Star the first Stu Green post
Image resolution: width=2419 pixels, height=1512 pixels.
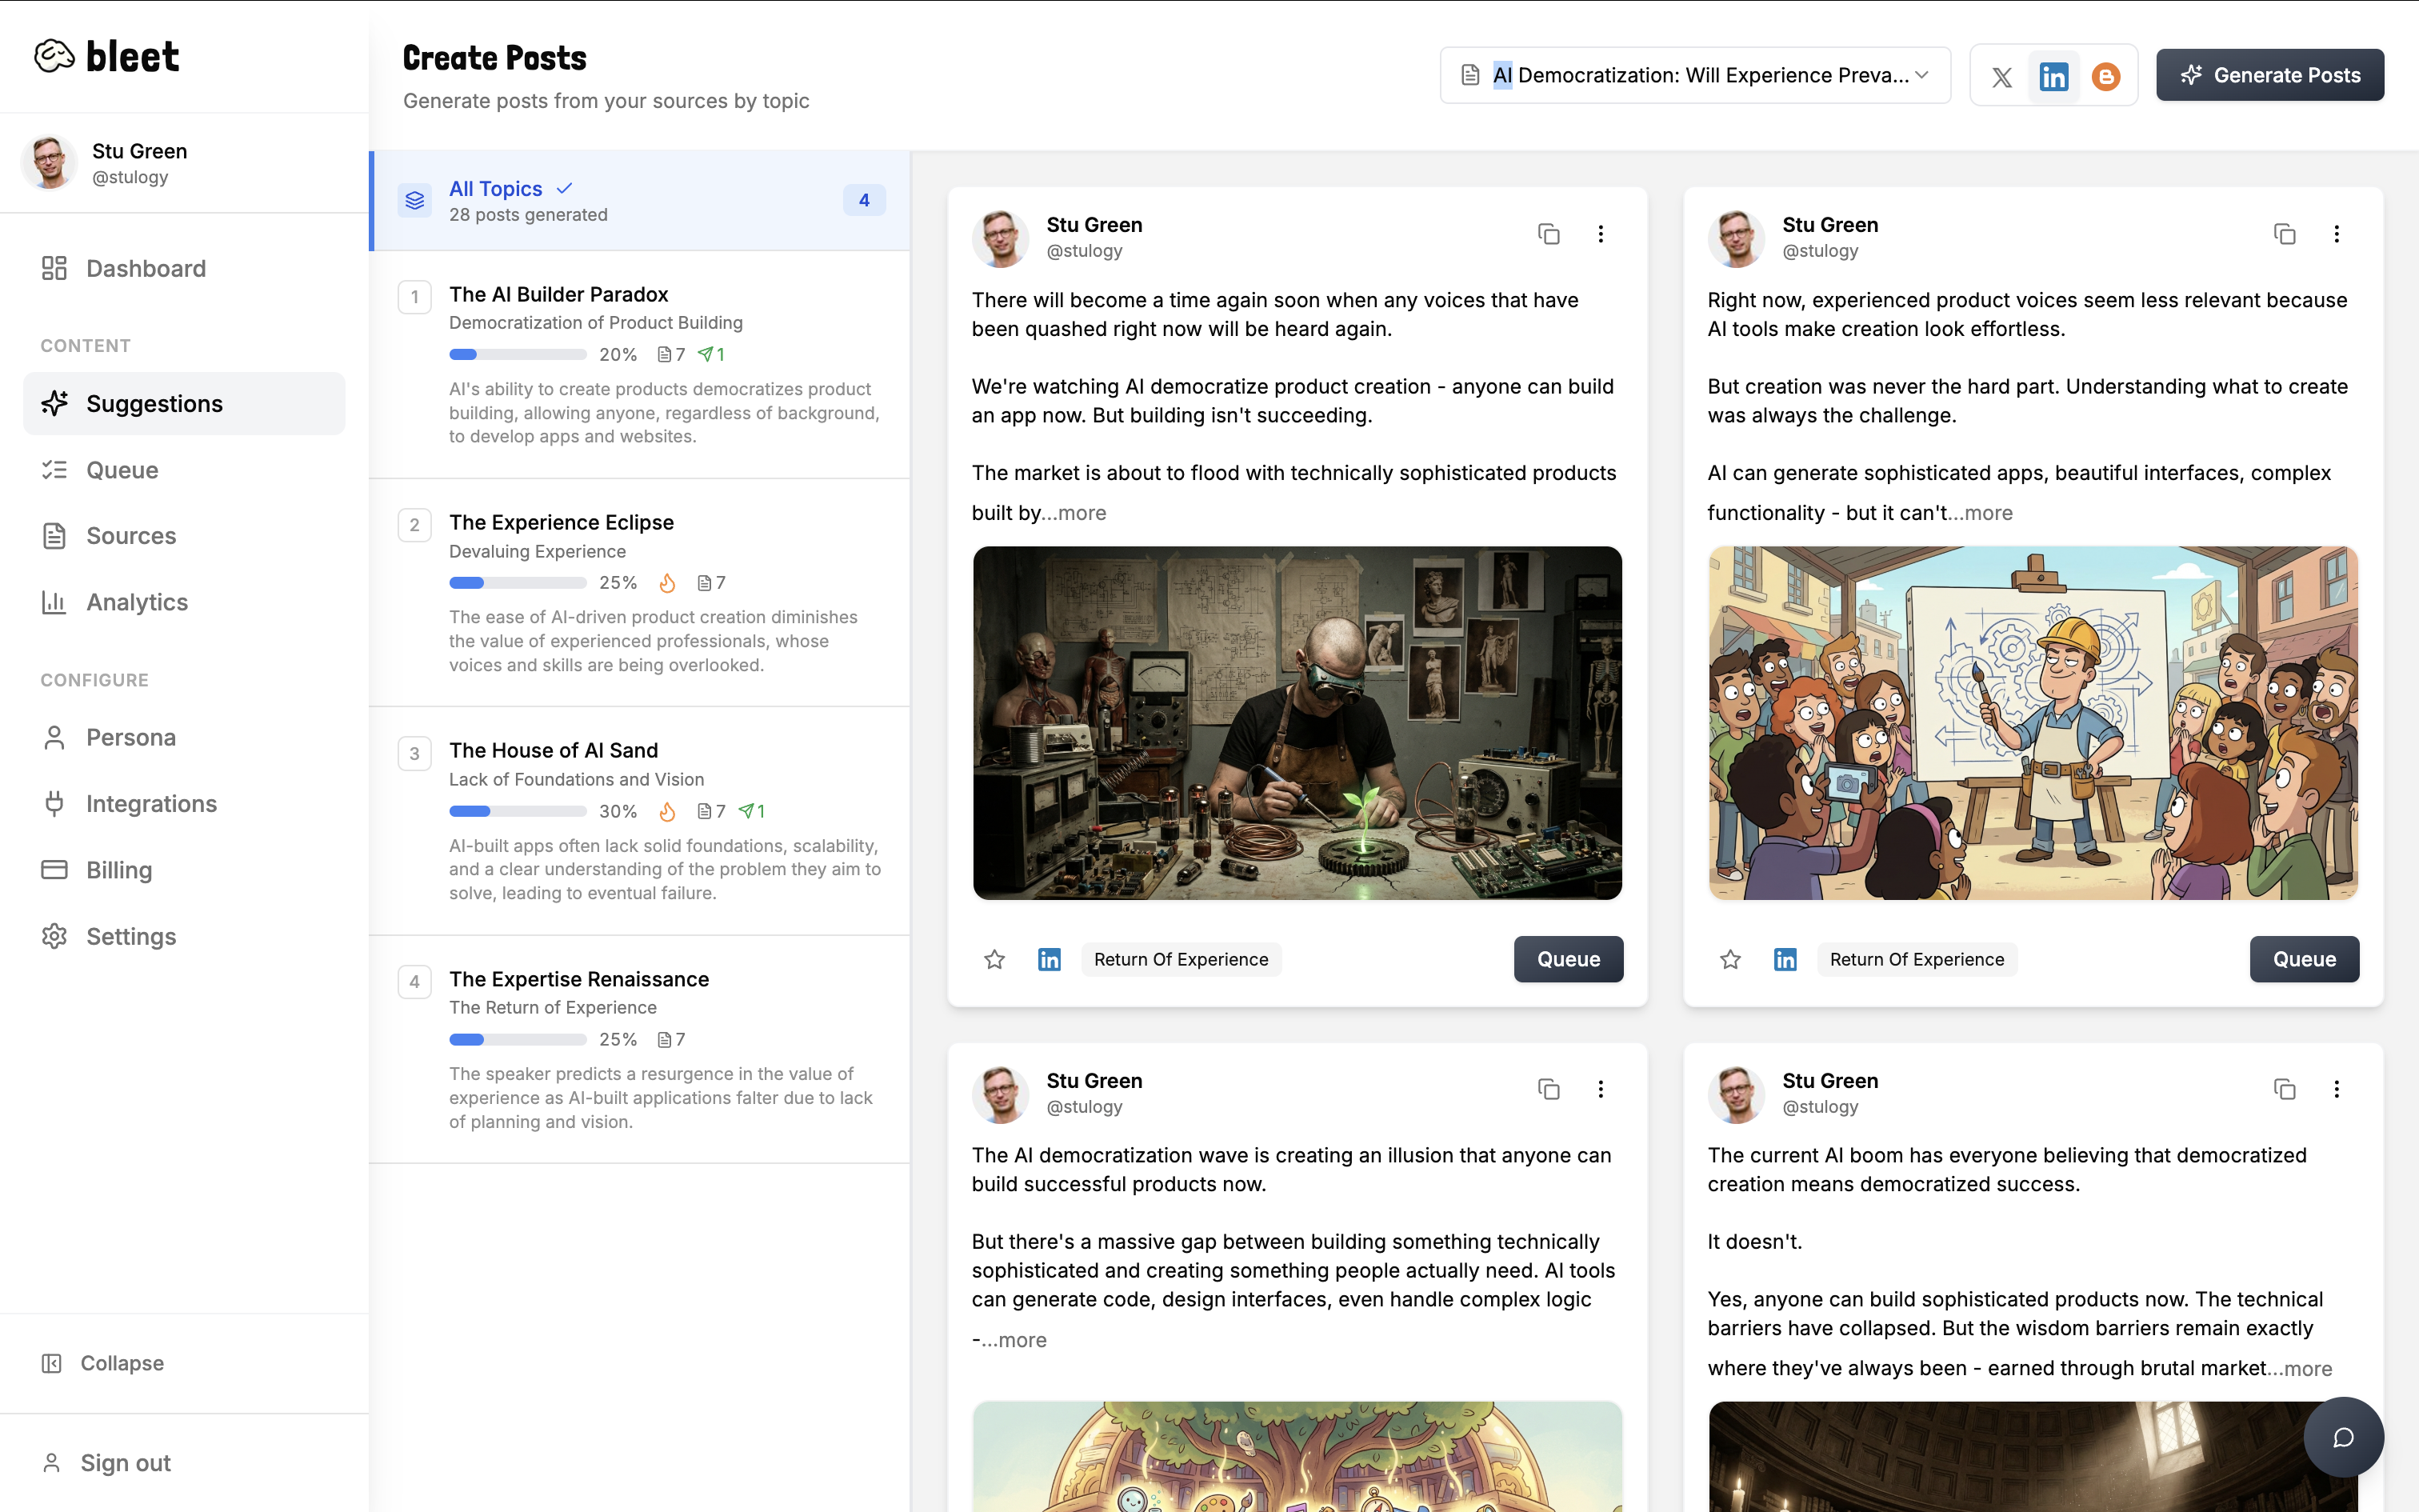click(x=994, y=959)
